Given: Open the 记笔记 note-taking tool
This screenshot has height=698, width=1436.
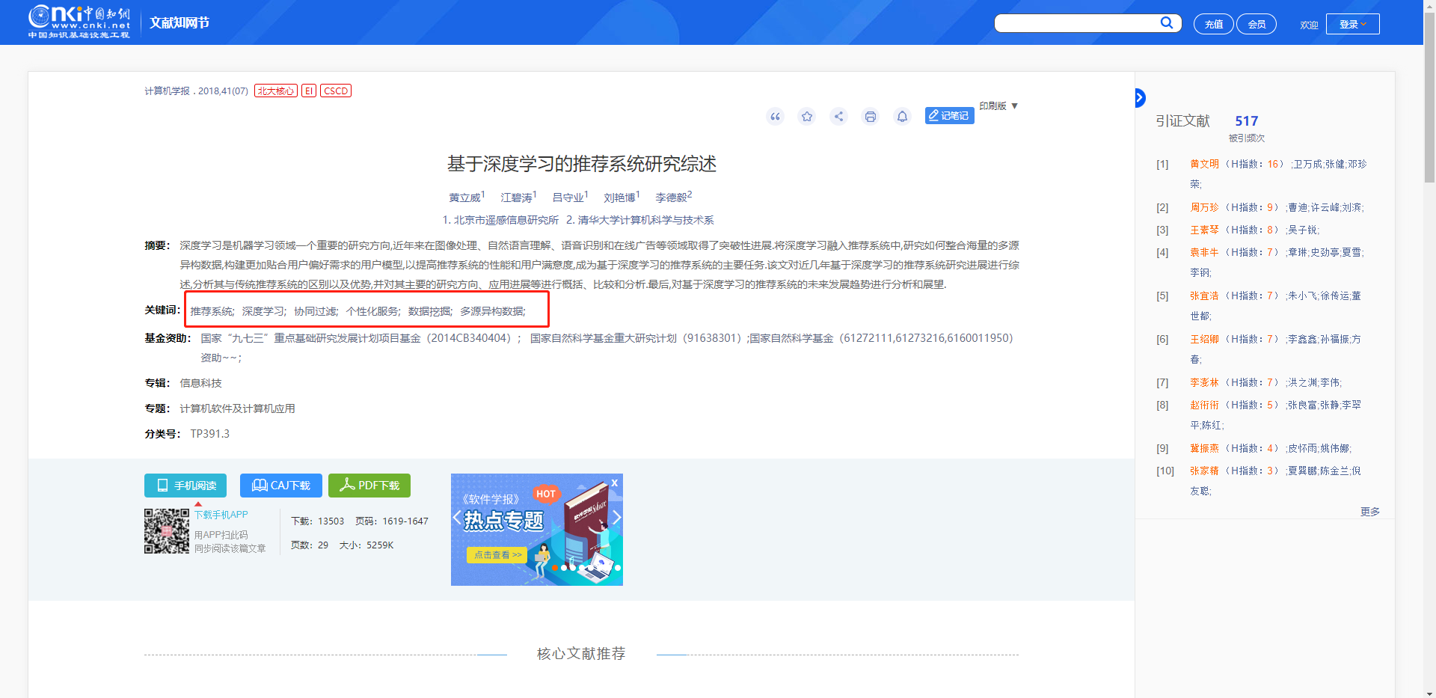Looking at the screenshot, I should 948,115.
